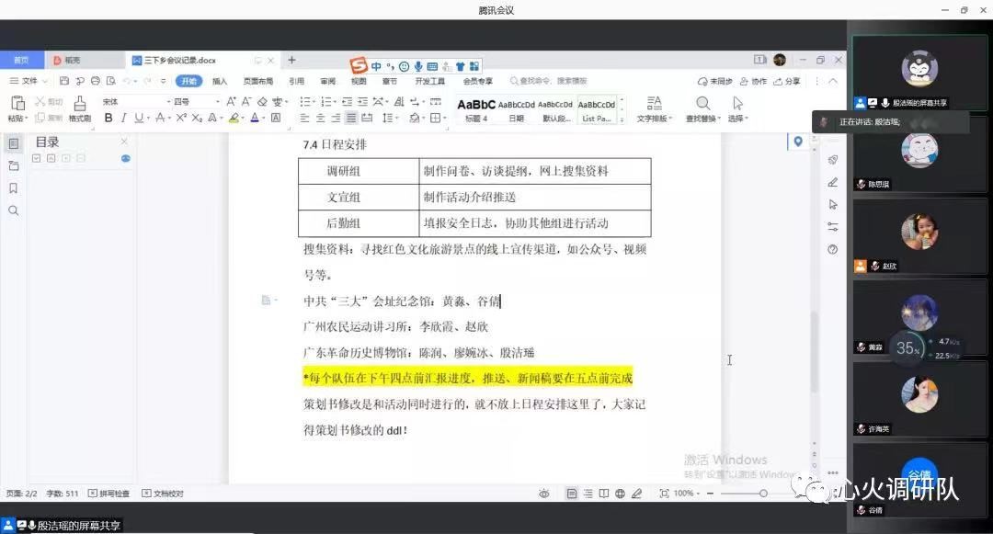Toggle document proofreading in status bar

pyautogui.click(x=164, y=494)
